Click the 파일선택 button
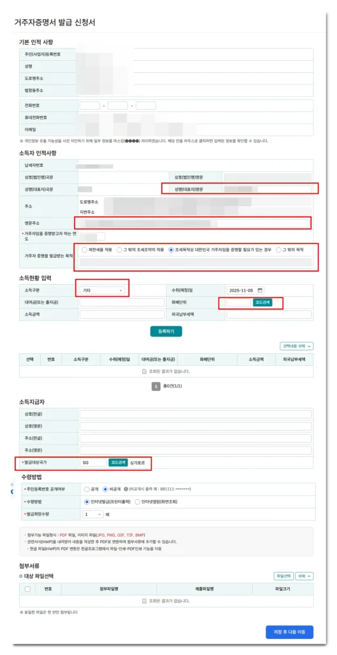This screenshot has height=655, width=337. coord(283,576)
